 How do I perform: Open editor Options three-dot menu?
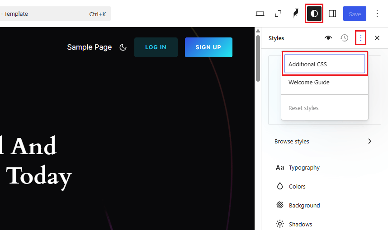[377, 14]
